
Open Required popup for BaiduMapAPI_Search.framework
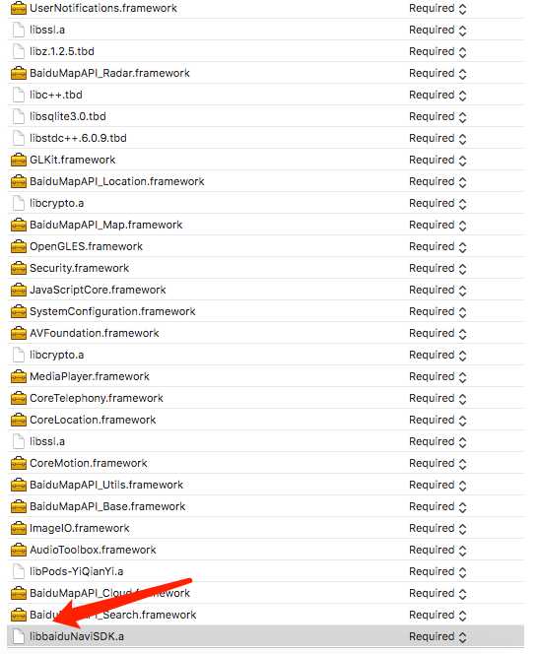click(x=438, y=616)
